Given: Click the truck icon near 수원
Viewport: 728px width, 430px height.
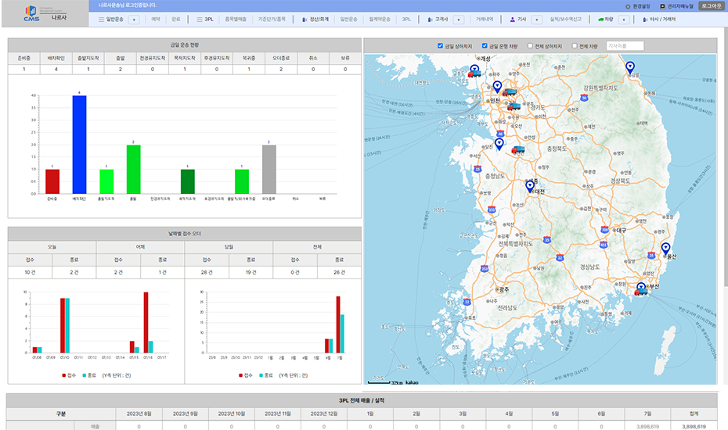Looking at the screenshot, I should [514, 106].
